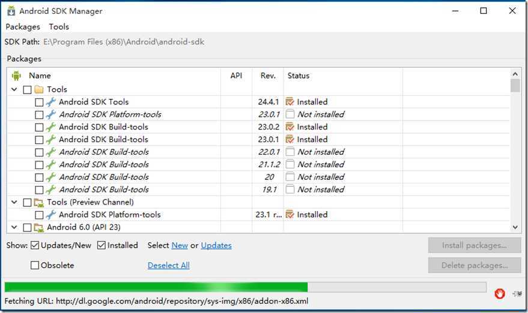
Task: Tick the Build-tools 23.0.2 checkbox
Action: click(x=39, y=127)
